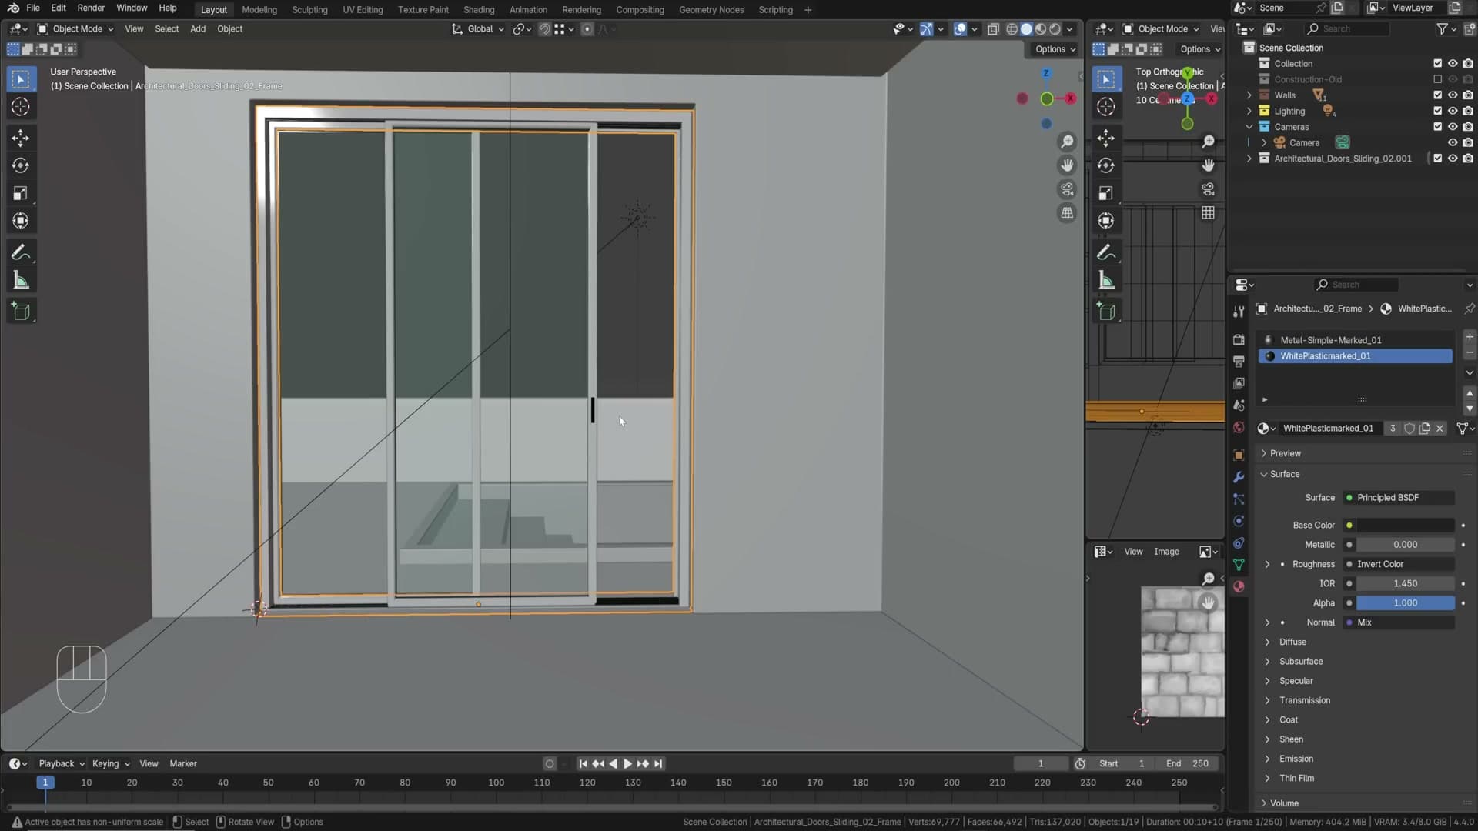
Task: Open the Marker menu in timeline
Action: (183, 764)
